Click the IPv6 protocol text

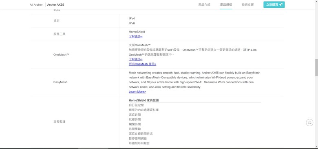(x=132, y=23)
